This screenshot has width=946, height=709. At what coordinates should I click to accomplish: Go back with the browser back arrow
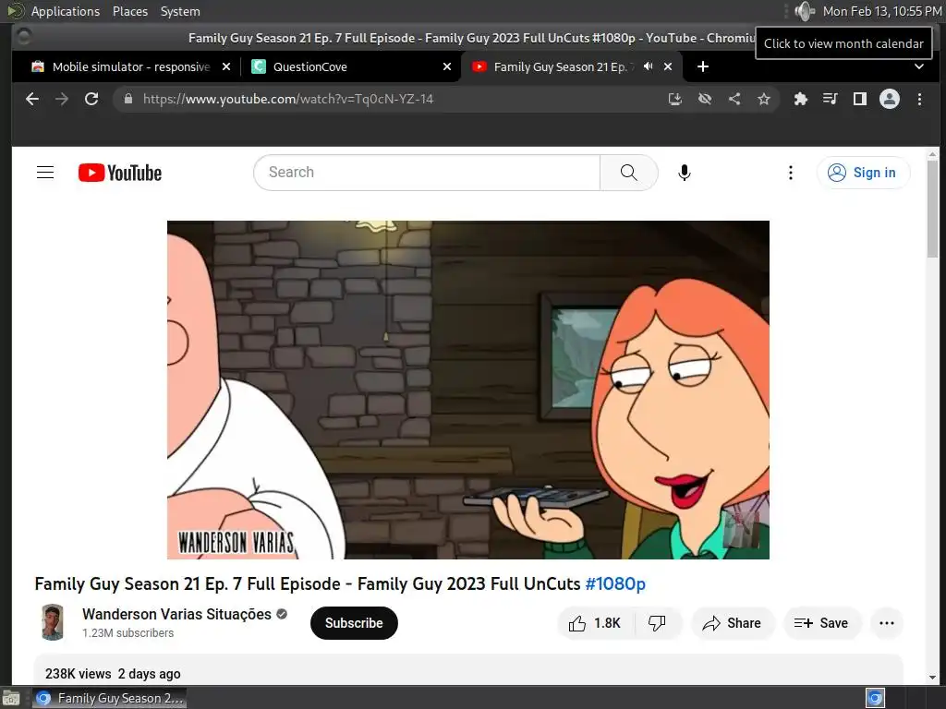point(32,99)
